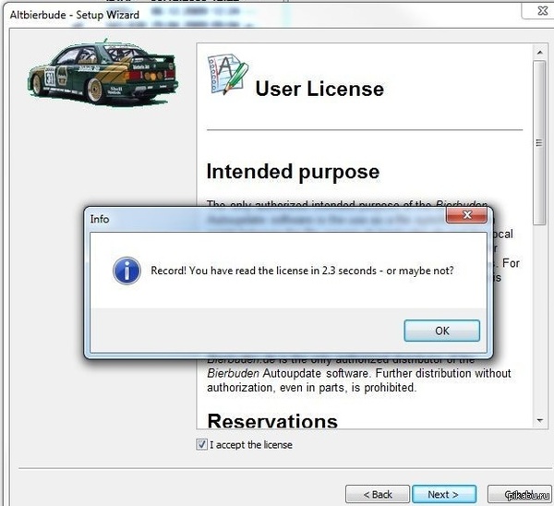Screen dimensions: 554x506
Task: Click the 'Reservations' section heading
Action: (x=272, y=421)
